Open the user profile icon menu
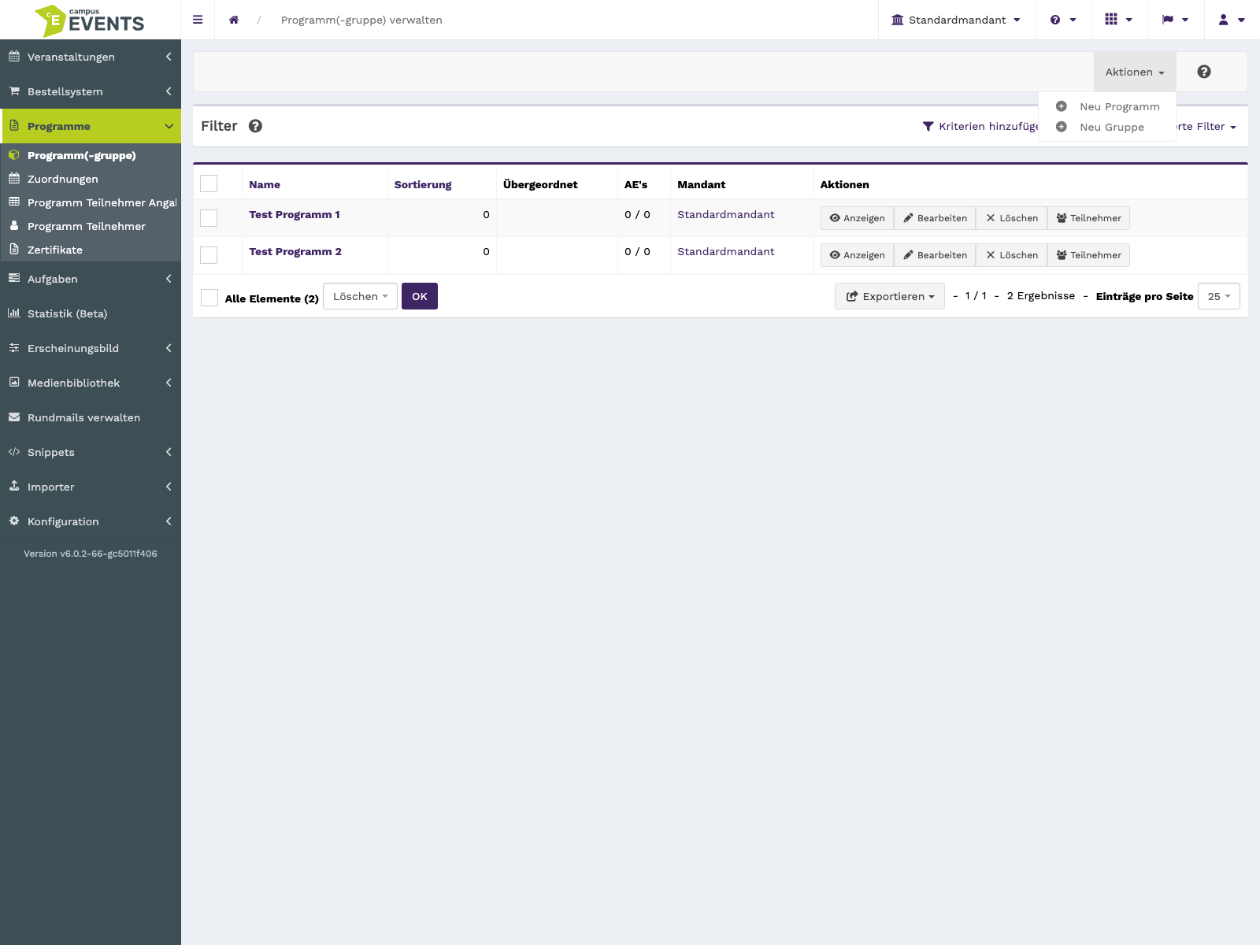The height and width of the screenshot is (945, 1260). 1232,20
